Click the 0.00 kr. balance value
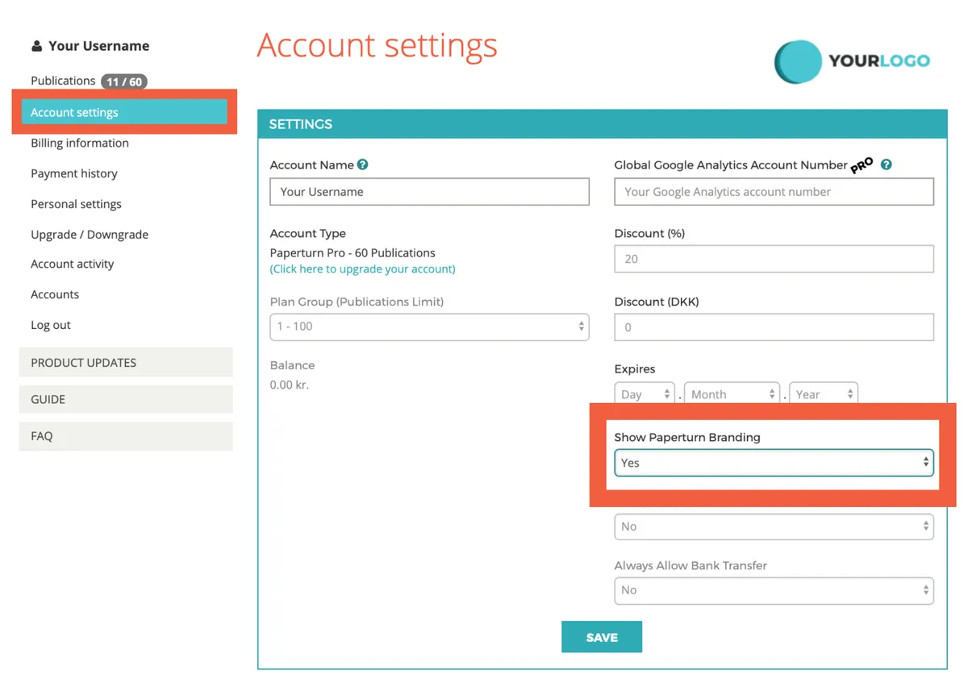Screen dimensions: 968x691 click(x=290, y=385)
